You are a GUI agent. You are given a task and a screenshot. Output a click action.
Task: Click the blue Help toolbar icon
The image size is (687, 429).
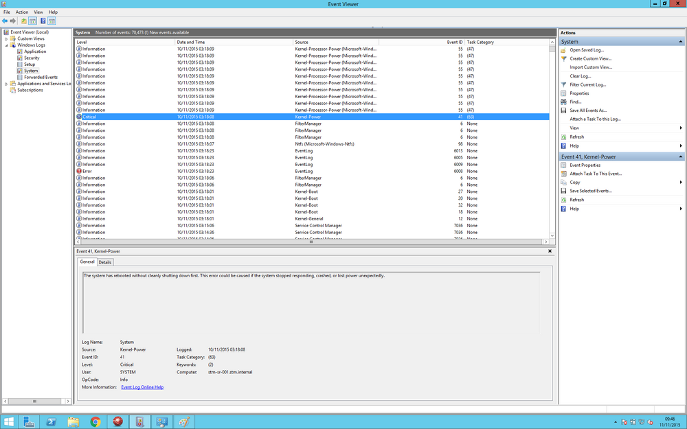[43, 21]
